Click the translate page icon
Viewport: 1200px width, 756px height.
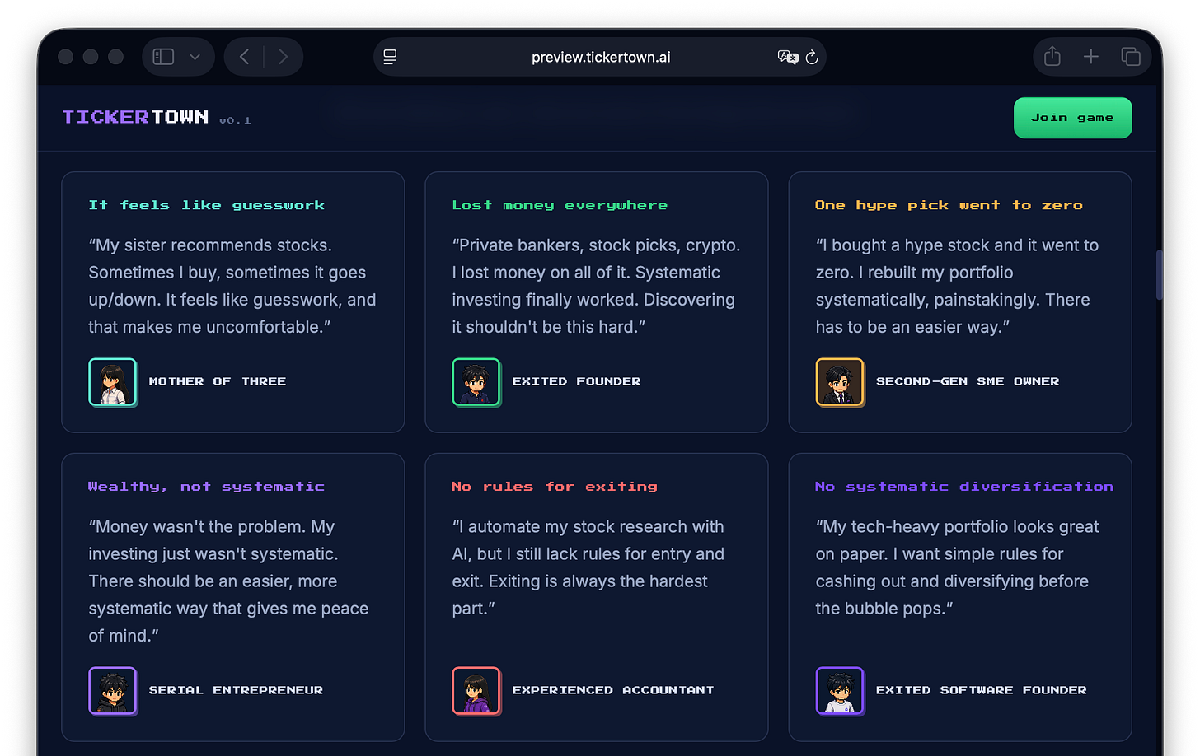click(787, 57)
